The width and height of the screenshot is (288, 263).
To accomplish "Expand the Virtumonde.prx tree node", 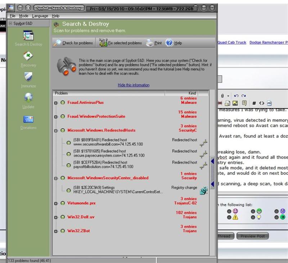I will (x=56, y=204).
